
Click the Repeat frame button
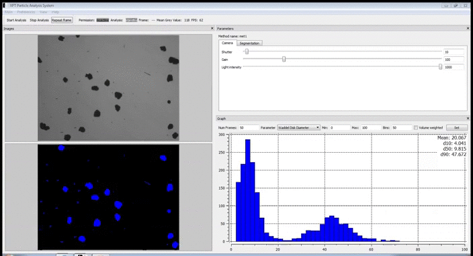click(62, 20)
